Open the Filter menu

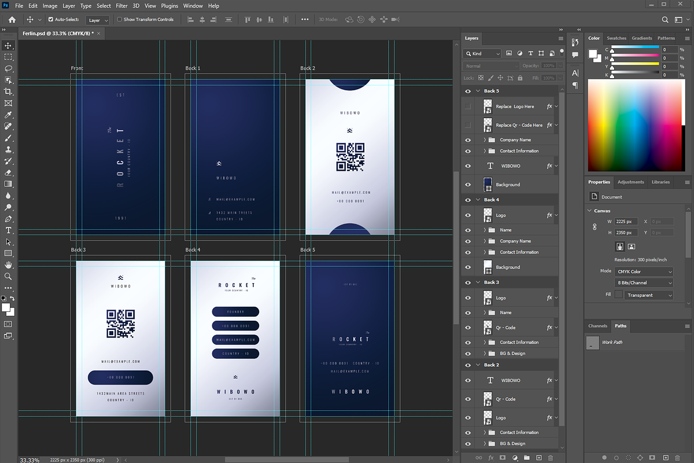click(x=121, y=6)
